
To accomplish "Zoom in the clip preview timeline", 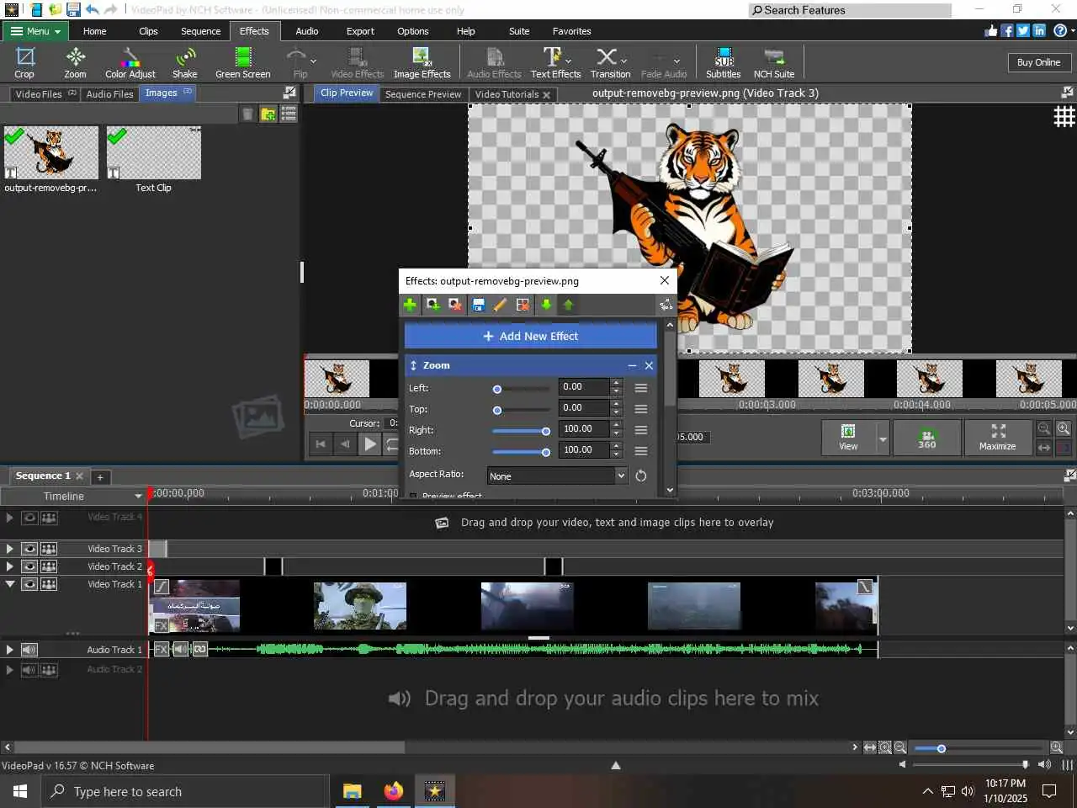I will pos(1064,428).
